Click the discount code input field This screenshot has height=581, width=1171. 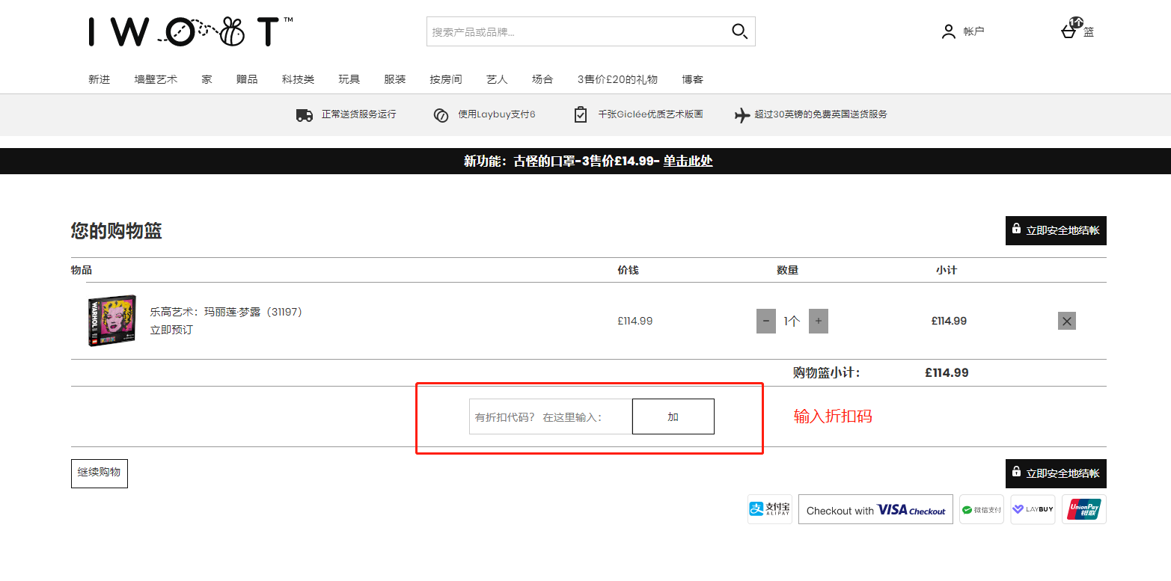point(550,416)
